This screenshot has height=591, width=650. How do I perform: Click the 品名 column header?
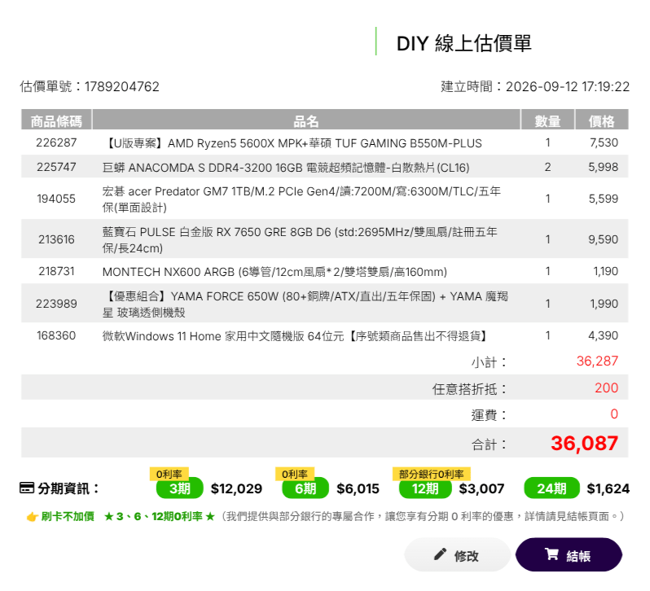click(306, 121)
